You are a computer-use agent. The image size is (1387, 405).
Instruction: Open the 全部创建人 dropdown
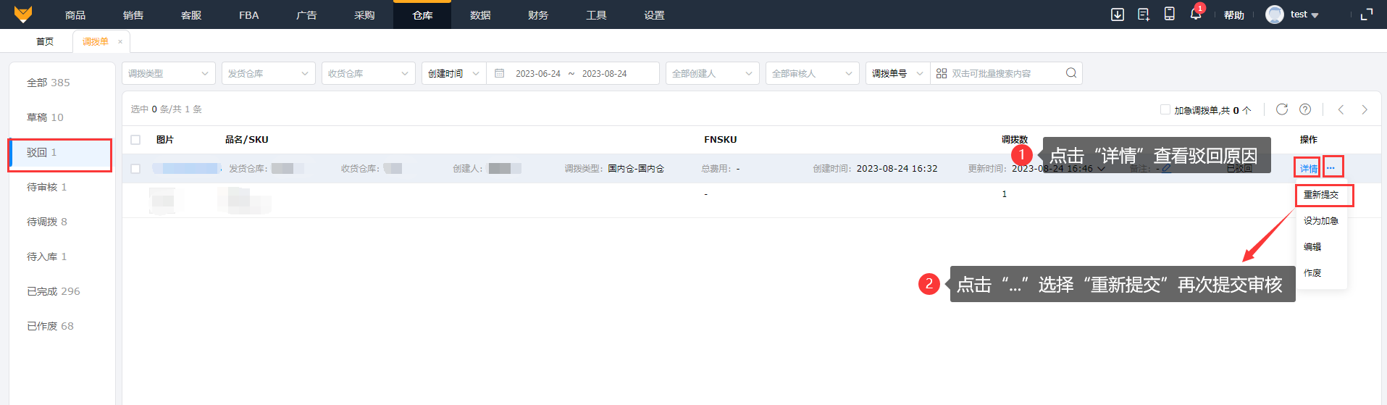click(x=713, y=73)
